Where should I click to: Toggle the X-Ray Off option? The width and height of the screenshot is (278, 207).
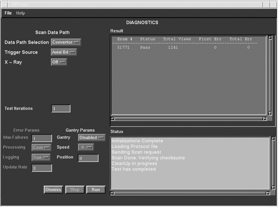click(59, 62)
